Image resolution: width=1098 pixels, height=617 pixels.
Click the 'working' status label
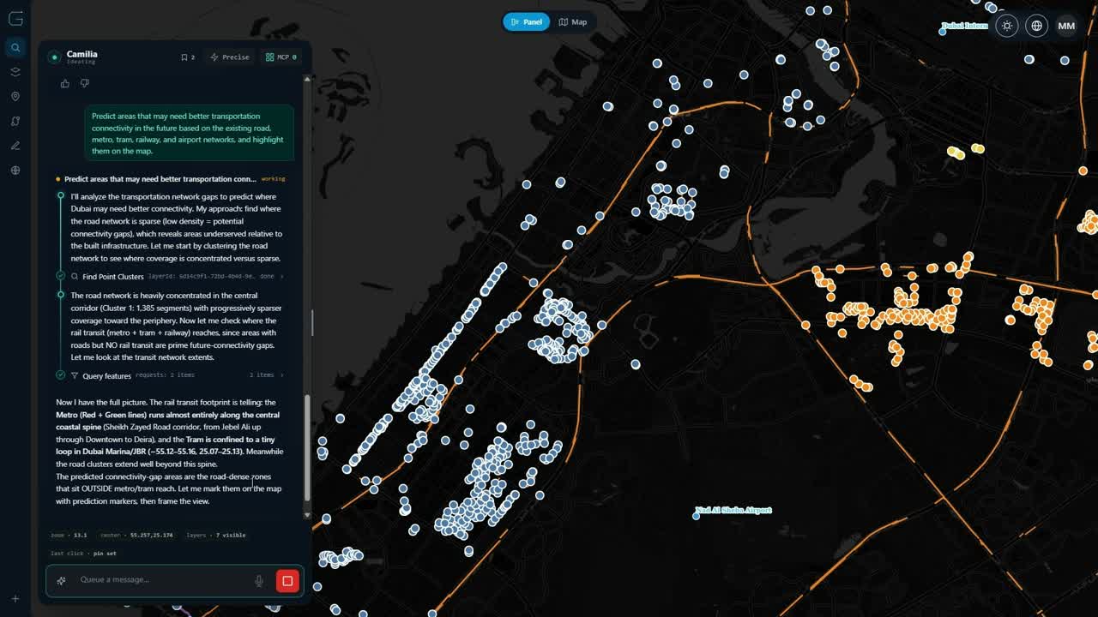pos(273,179)
